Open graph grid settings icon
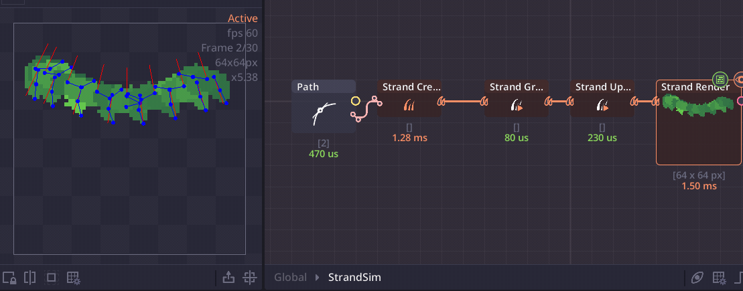 719,278
